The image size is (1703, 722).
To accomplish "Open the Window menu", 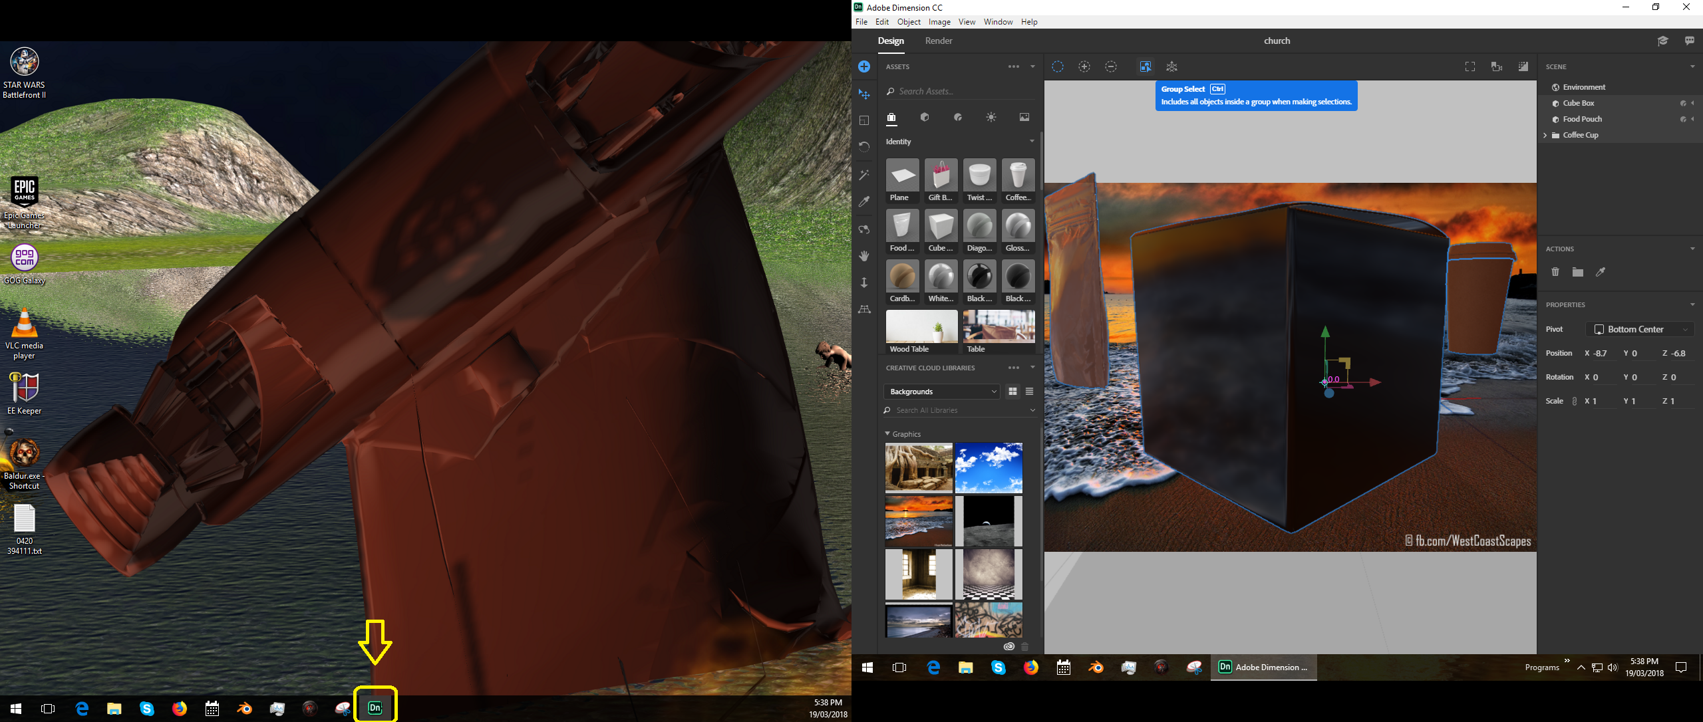I will (x=998, y=22).
